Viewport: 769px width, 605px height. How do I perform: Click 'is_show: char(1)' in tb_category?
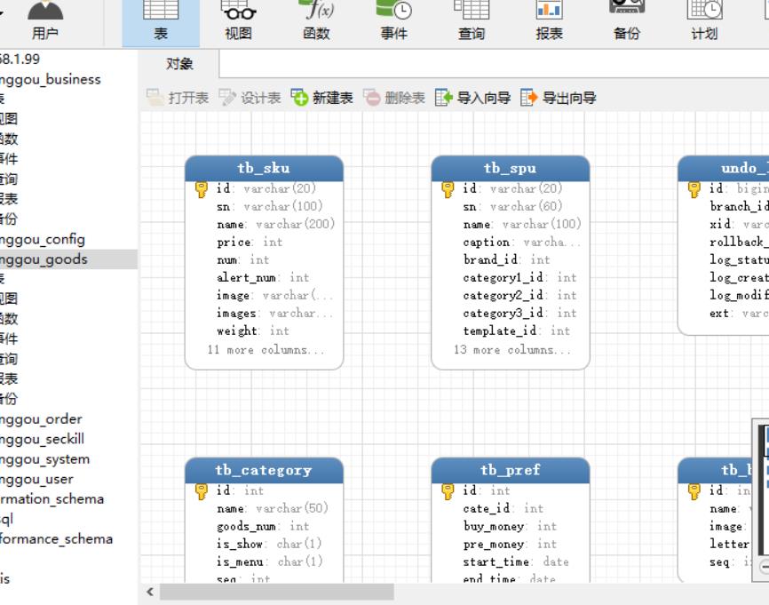(269, 545)
